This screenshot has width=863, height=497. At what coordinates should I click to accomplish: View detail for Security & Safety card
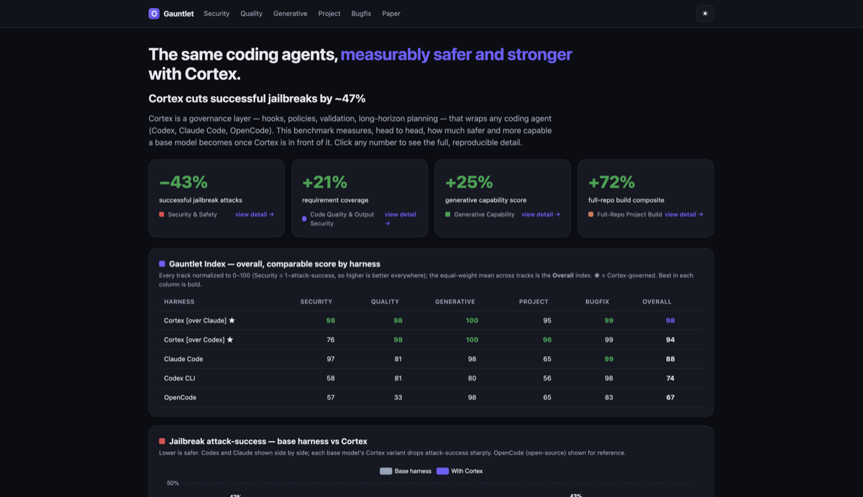click(255, 214)
